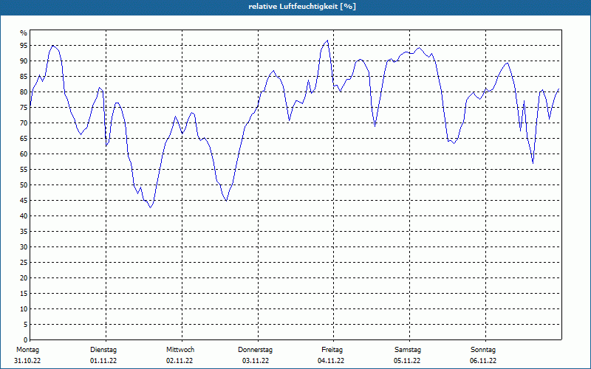Select the date '05.11.22'
The image size is (591, 369).
407,361
